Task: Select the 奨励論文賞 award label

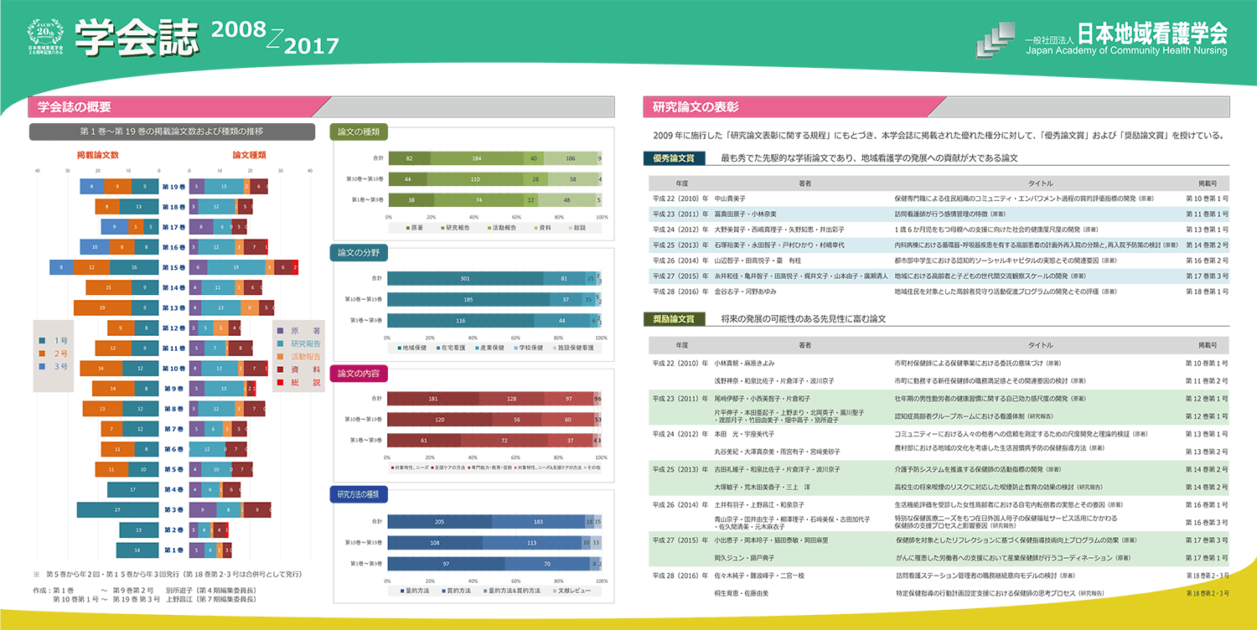Action: pyautogui.click(x=675, y=319)
